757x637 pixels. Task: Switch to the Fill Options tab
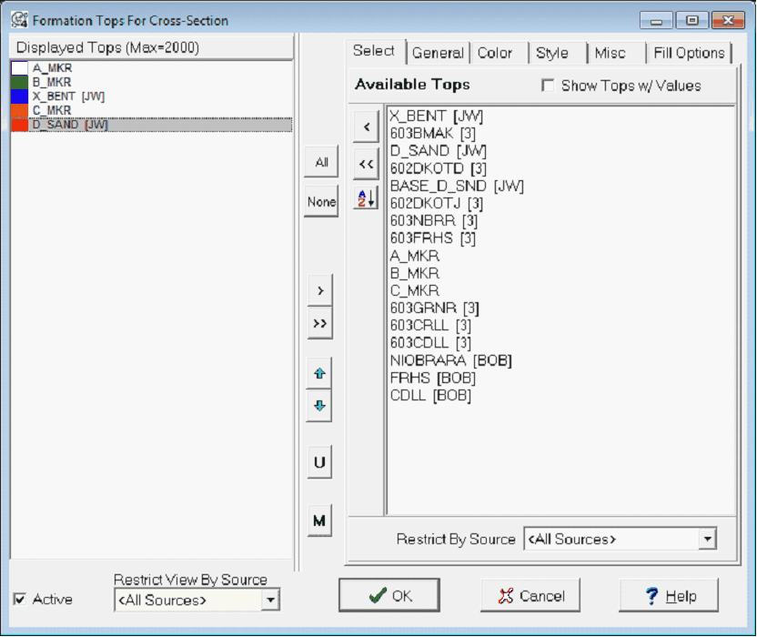690,53
